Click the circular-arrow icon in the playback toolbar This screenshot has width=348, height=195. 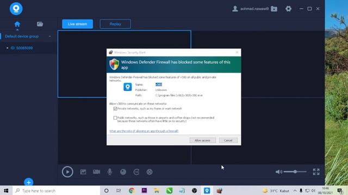[136, 172]
